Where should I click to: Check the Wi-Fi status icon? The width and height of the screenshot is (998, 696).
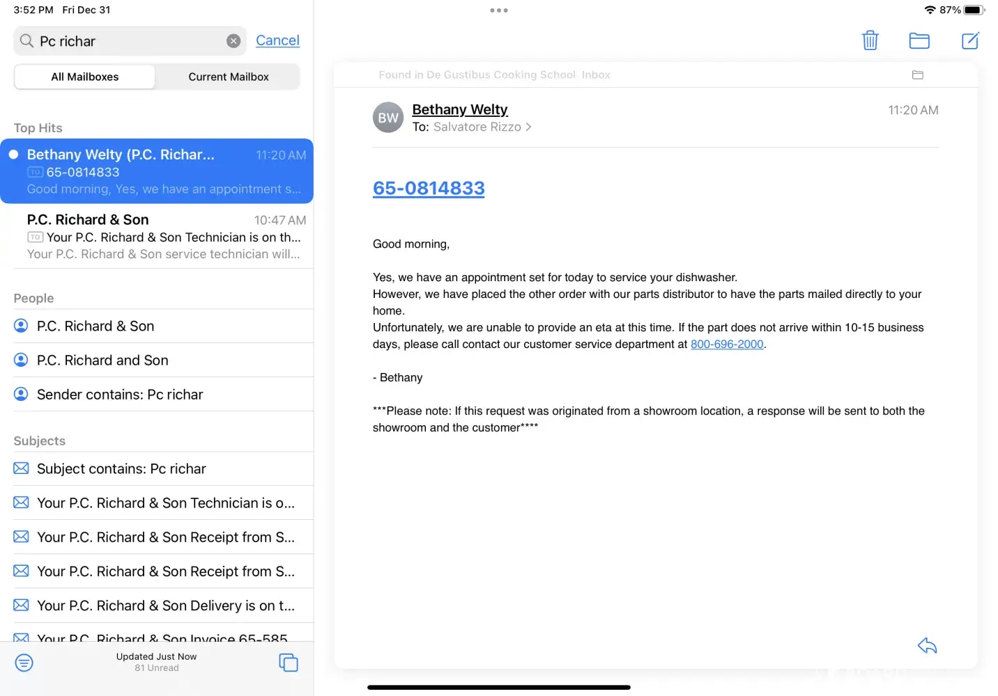[x=930, y=10]
